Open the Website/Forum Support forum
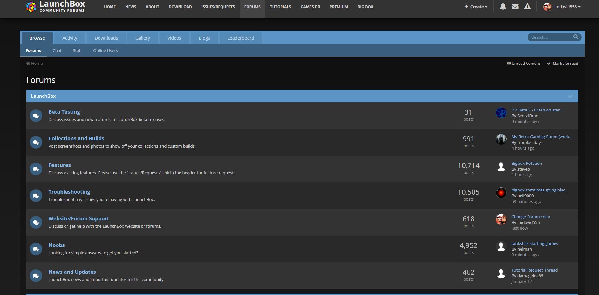This screenshot has height=295, width=599. point(78,218)
